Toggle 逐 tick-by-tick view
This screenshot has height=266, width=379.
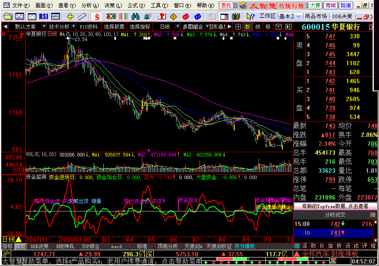pos(305,246)
